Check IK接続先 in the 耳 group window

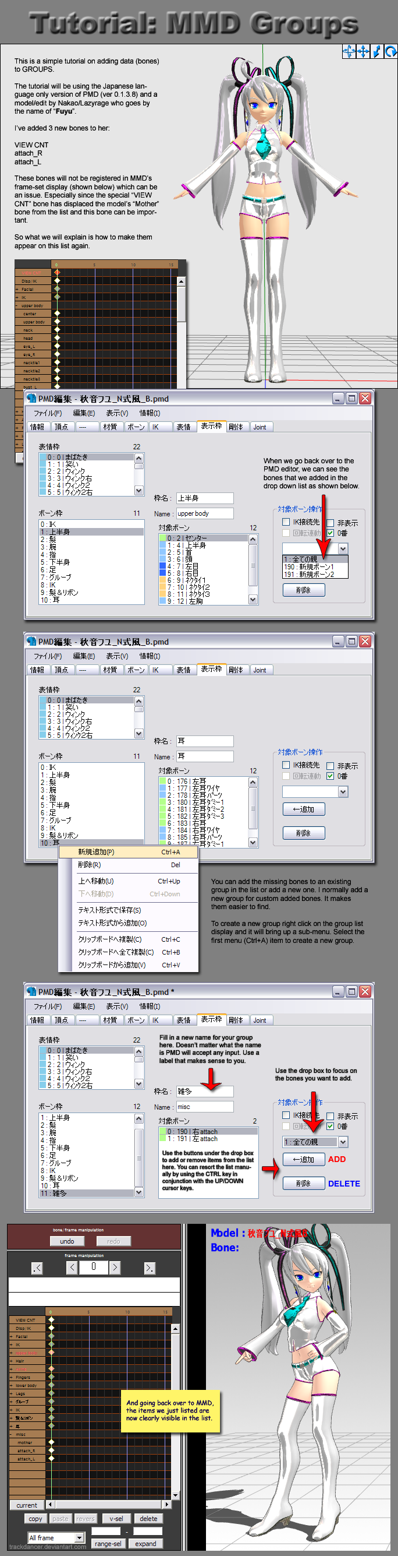pyautogui.click(x=286, y=765)
